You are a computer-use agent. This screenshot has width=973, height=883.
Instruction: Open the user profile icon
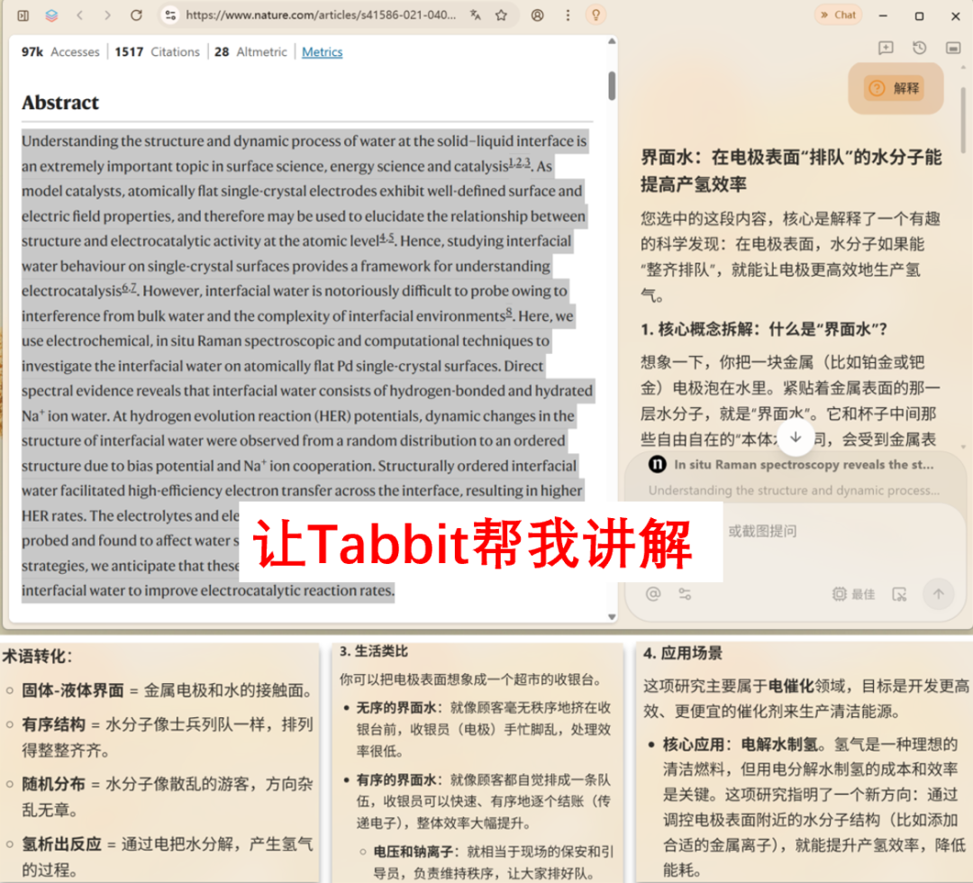tap(537, 15)
